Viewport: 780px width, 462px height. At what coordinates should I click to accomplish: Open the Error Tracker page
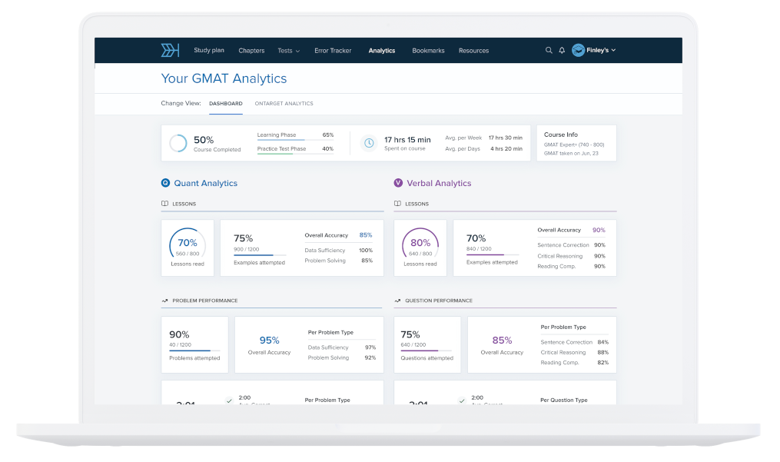pos(333,51)
